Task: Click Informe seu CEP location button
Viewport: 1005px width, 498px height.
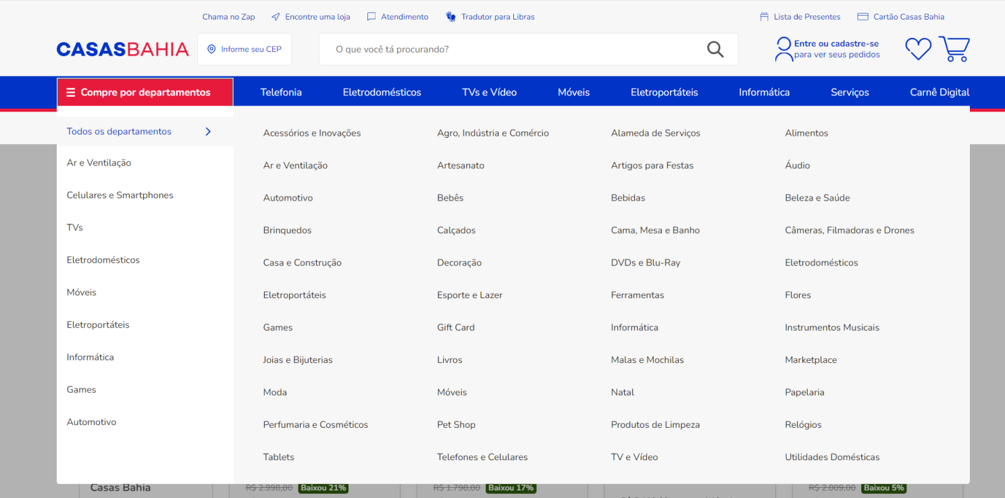Action: (244, 49)
